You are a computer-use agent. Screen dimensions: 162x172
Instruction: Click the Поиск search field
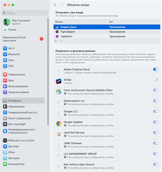point(25,13)
